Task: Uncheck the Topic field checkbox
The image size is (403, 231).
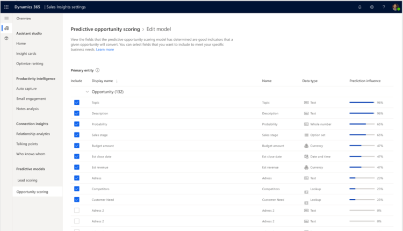Action: click(x=77, y=103)
